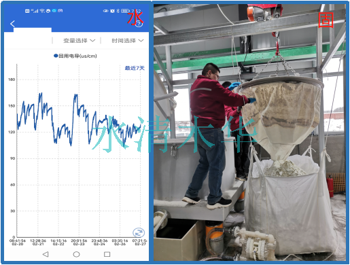Tap the Android back triangle button
This screenshot has height=265, width=350.
(x=46, y=254)
